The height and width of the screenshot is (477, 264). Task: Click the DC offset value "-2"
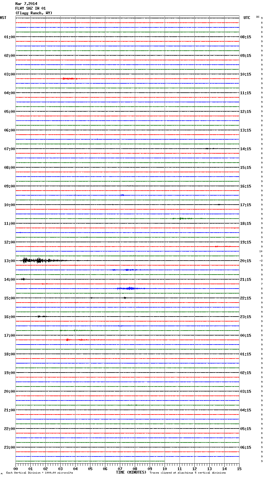261,261
